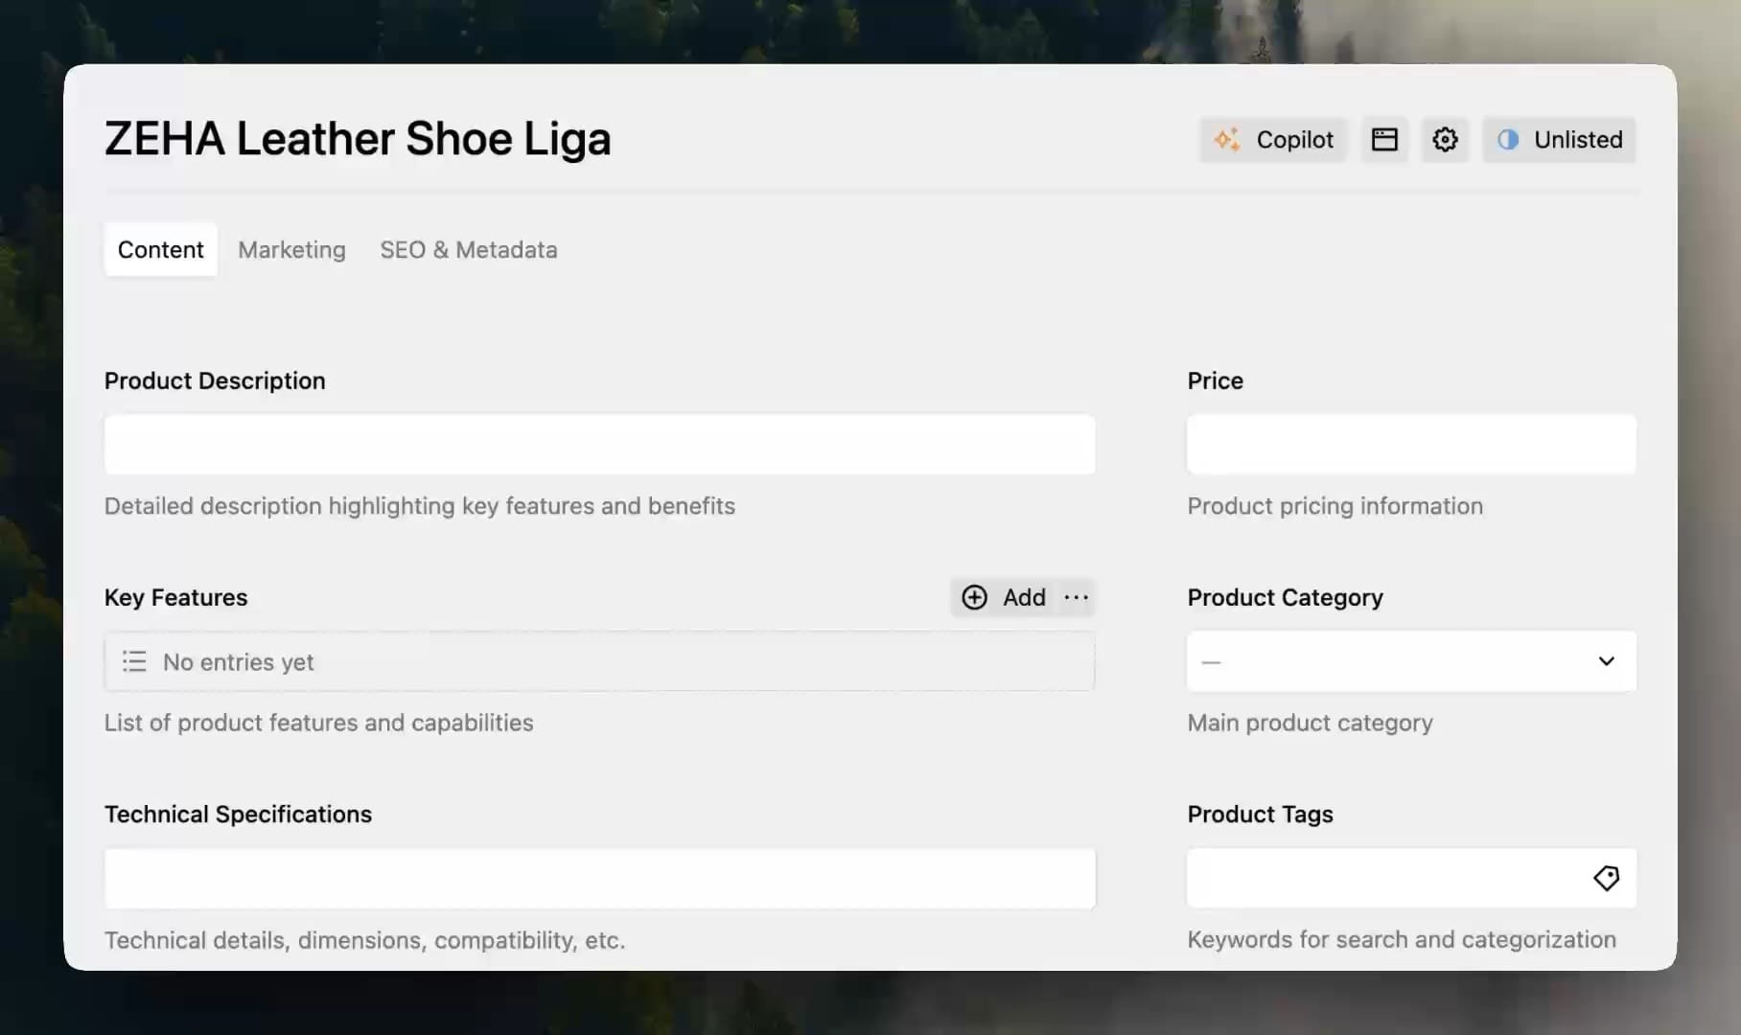Click the plus circle Add icon
Screen dimensions: 1741x1035
[974, 597]
